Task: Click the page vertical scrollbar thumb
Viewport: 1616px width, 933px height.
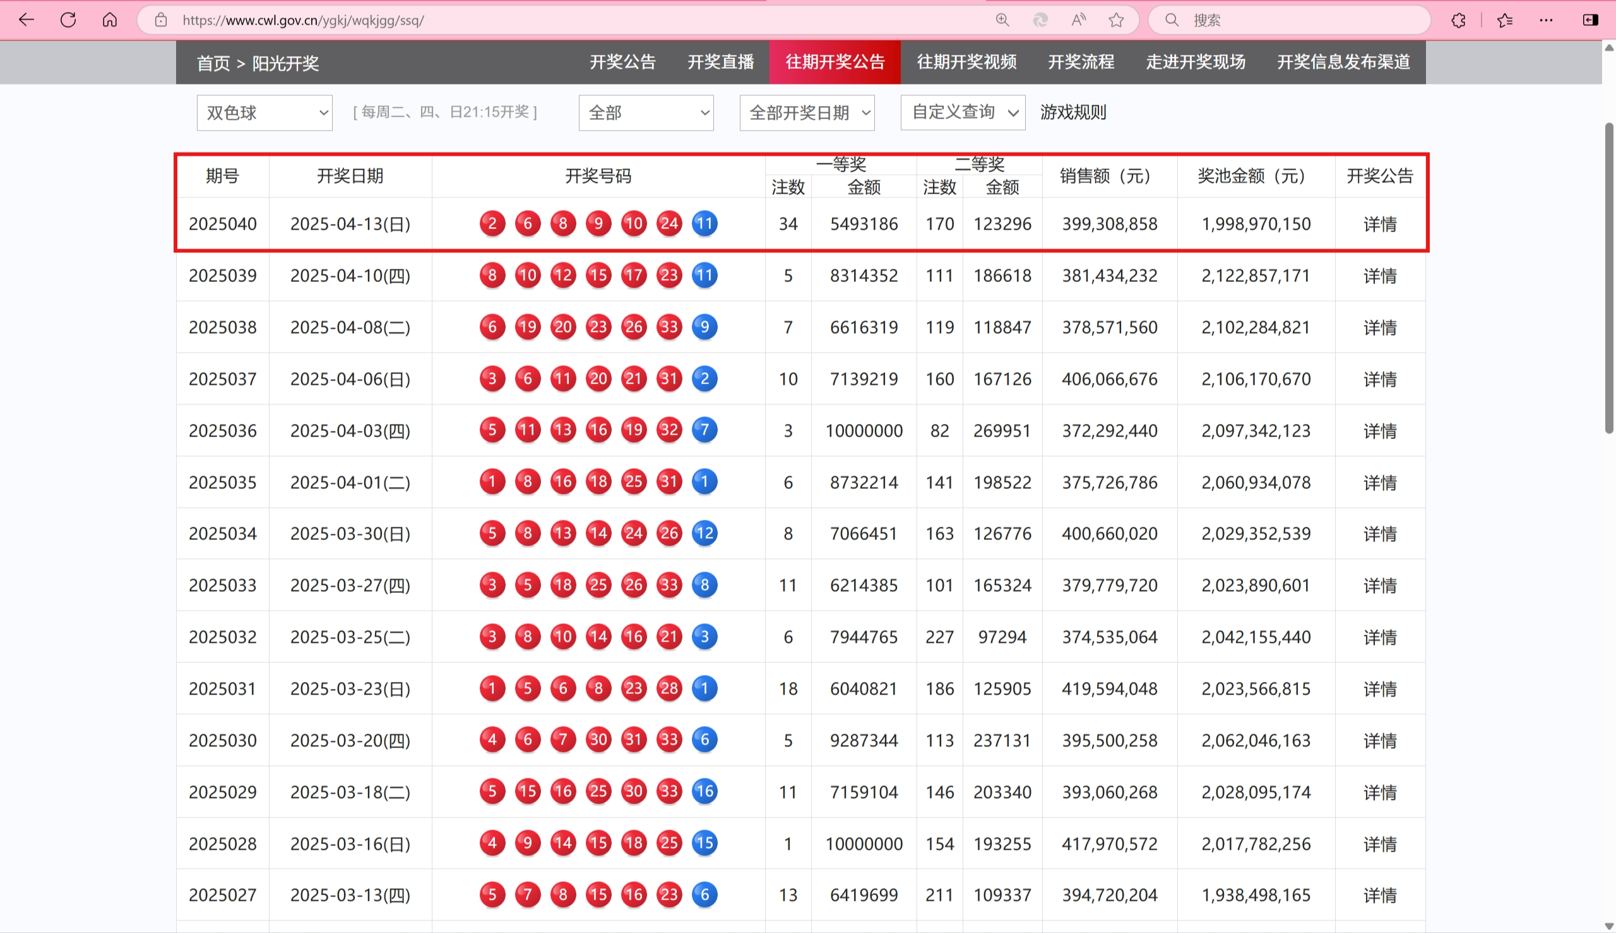Action: pos(1609,279)
